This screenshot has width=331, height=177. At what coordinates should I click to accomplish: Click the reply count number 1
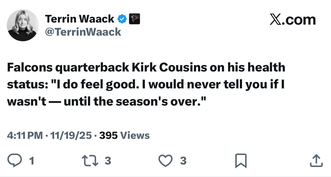[32, 161]
